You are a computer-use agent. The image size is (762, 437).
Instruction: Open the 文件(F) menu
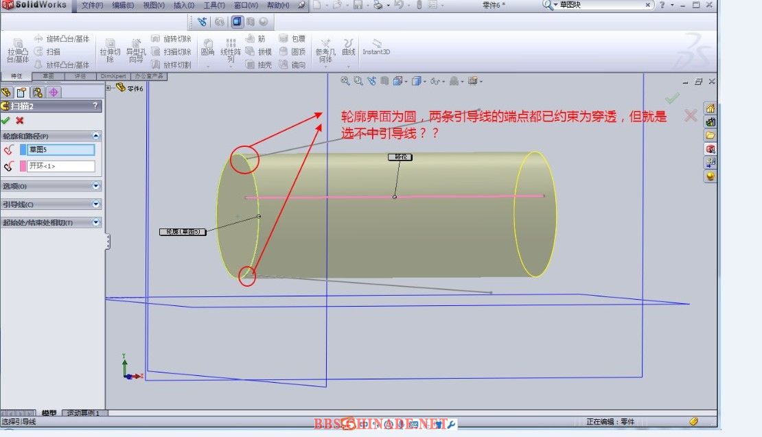tap(92, 5)
